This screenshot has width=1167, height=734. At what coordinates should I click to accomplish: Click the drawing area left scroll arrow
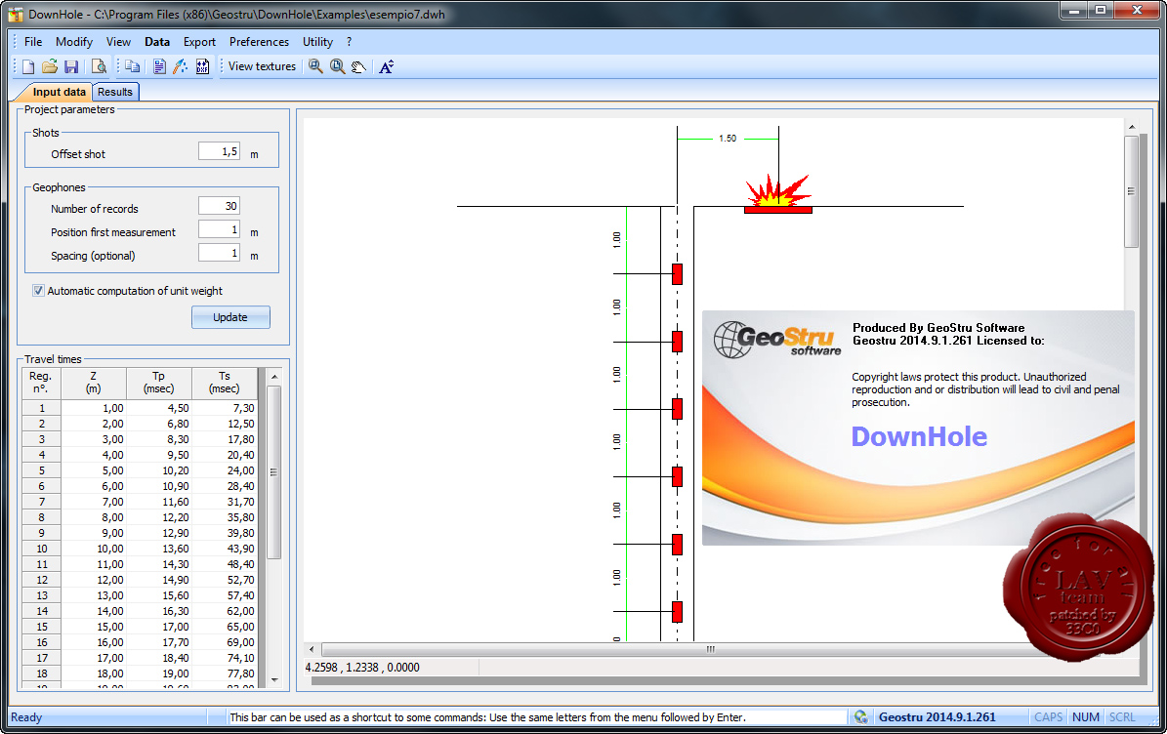point(312,649)
